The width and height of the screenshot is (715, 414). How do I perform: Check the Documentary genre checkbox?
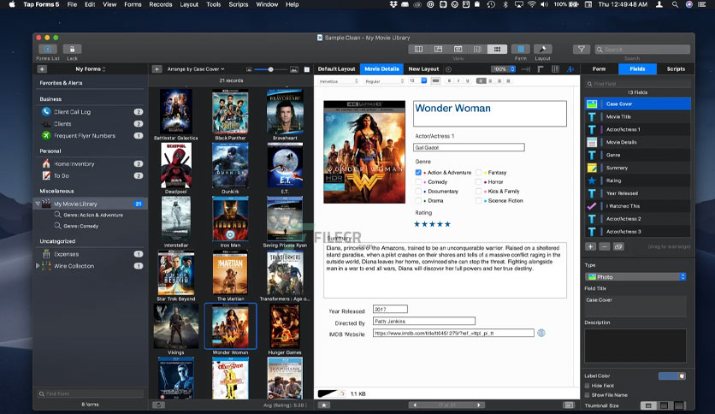[418, 192]
